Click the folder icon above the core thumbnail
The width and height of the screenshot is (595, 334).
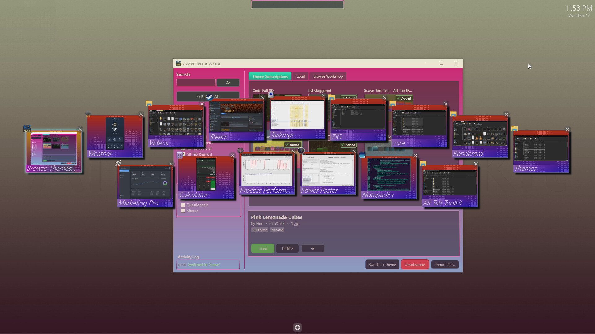(393, 103)
